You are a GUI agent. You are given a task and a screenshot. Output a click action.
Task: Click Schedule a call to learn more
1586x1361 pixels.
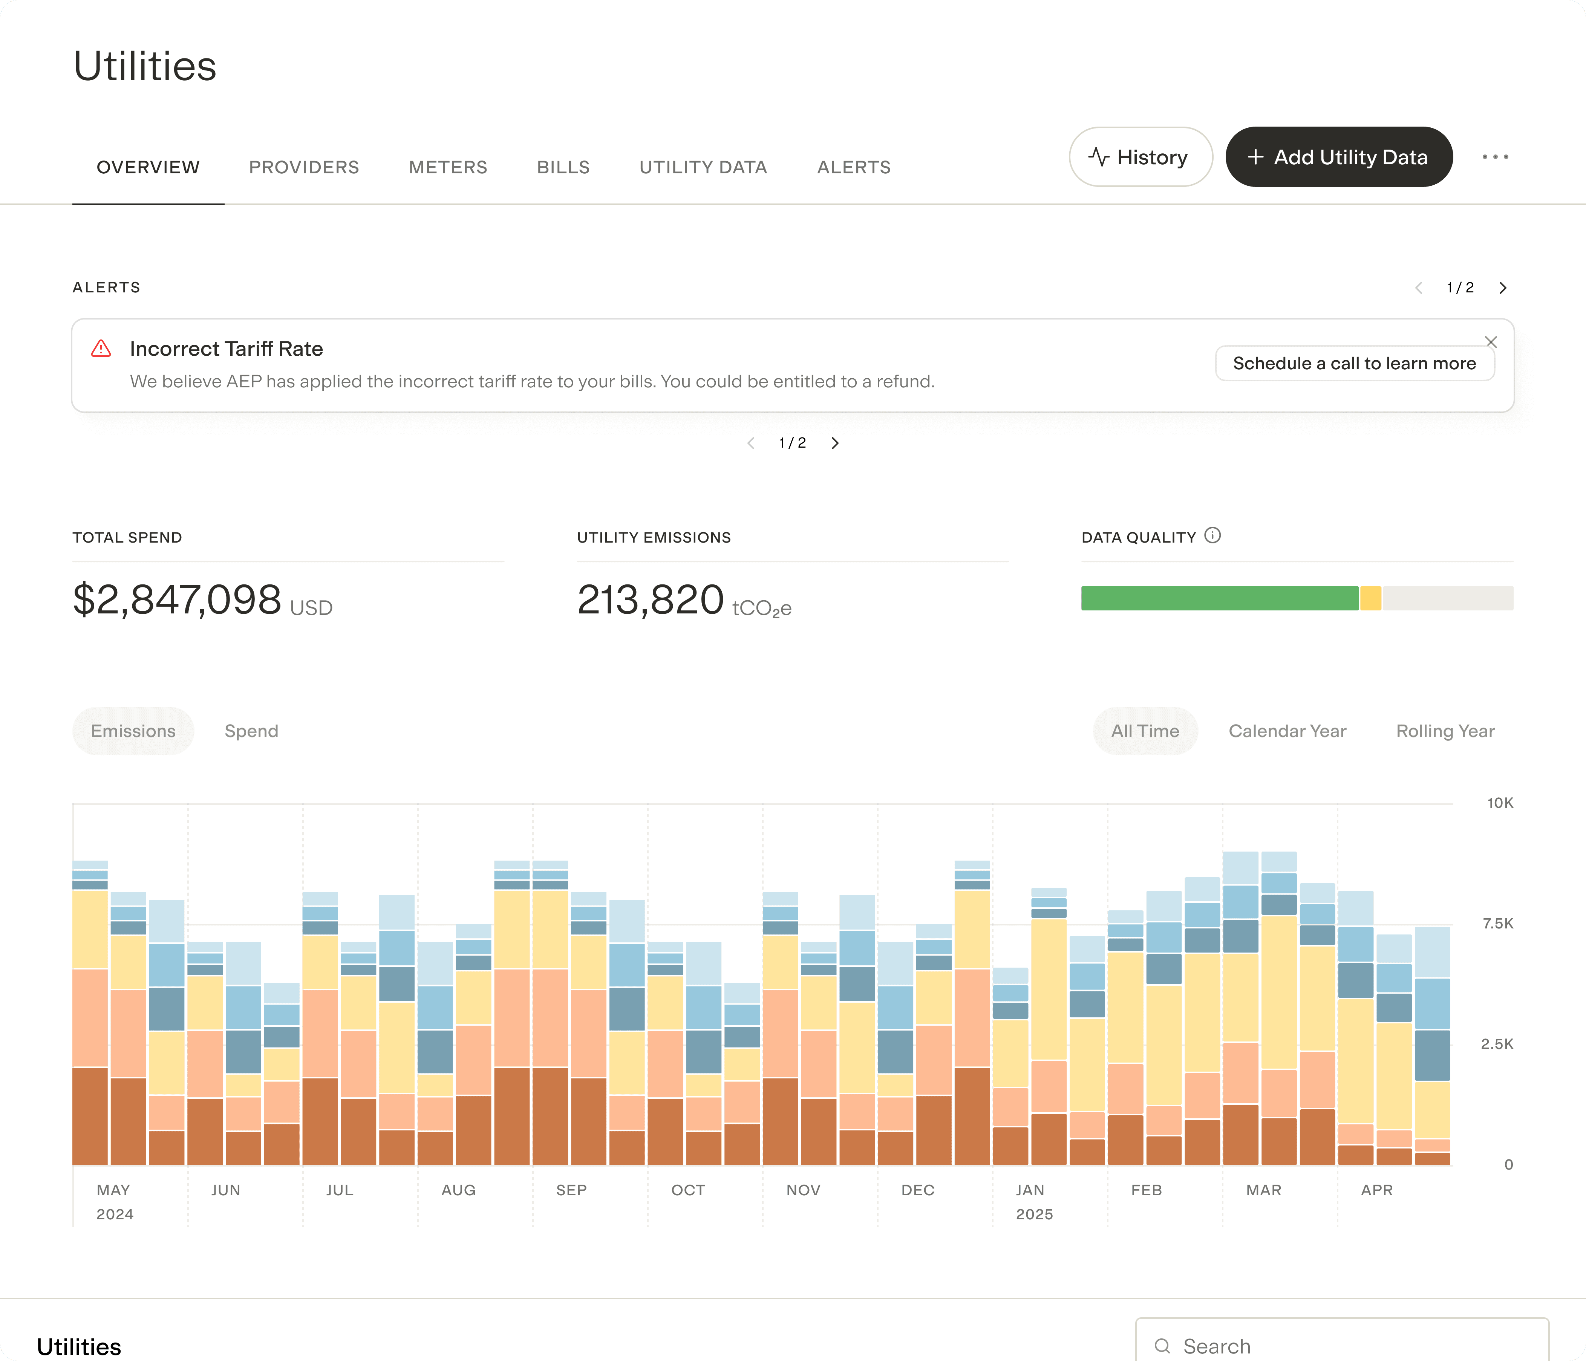coord(1354,363)
